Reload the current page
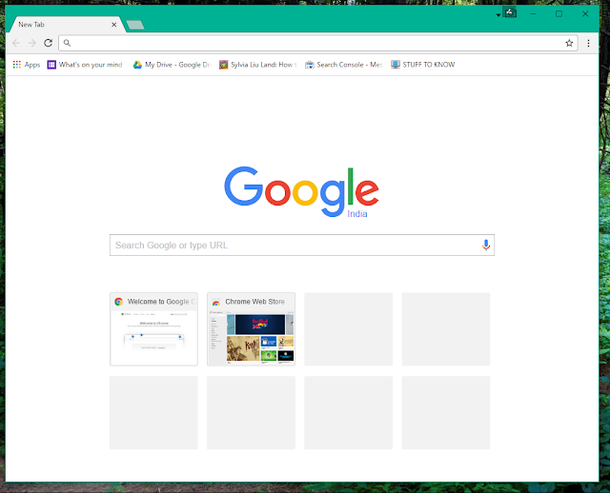610x493 pixels. point(49,43)
